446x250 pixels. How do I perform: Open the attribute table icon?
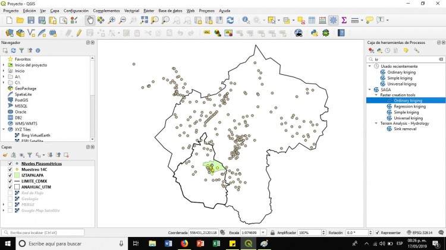click(x=312, y=20)
